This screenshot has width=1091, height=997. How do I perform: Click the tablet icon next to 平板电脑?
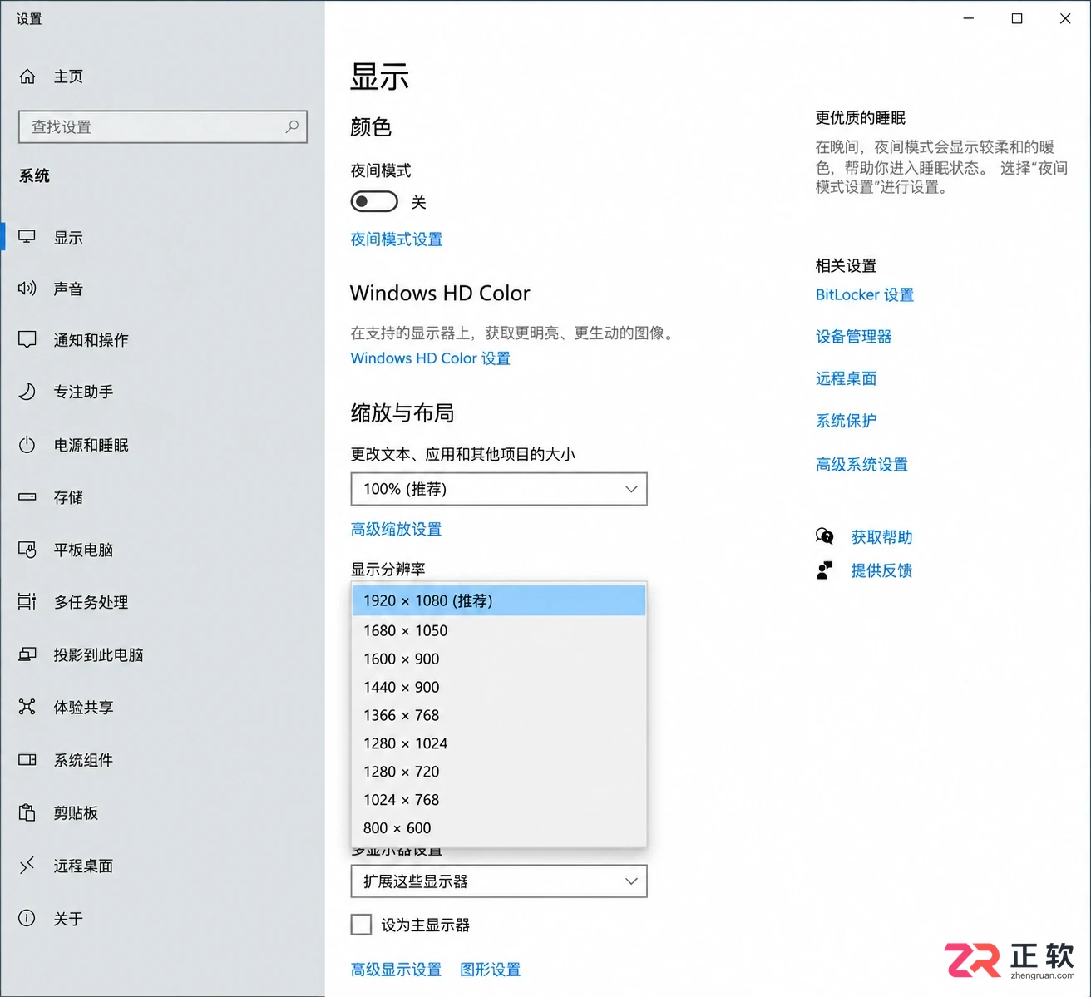[x=27, y=550]
